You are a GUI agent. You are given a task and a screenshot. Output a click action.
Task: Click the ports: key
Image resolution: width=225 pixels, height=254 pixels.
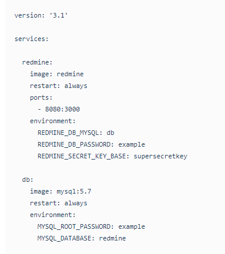pos(41,97)
